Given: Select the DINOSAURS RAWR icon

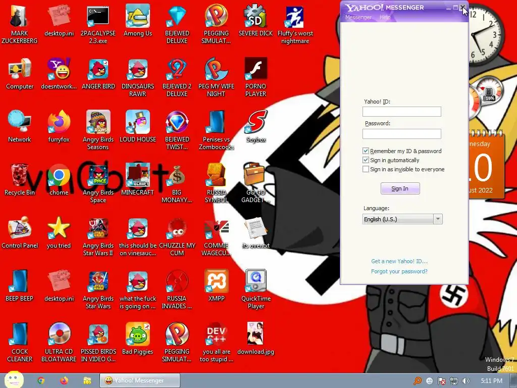Looking at the screenshot, I should tap(137, 77).
